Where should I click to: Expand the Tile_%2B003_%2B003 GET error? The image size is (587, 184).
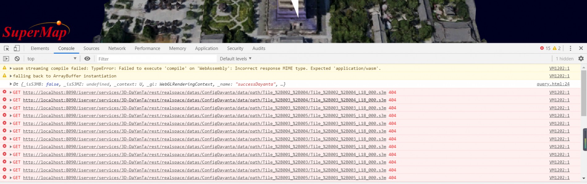point(11,108)
